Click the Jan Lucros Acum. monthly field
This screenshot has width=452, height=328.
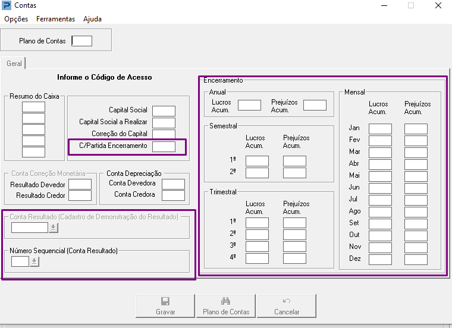click(380, 128)
